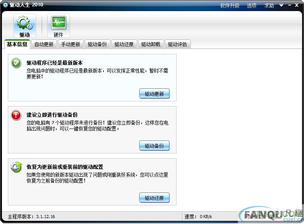This screenshot has height=224, width=304.
Task: Click the 驱动还原 blue button
Action: 154,198
